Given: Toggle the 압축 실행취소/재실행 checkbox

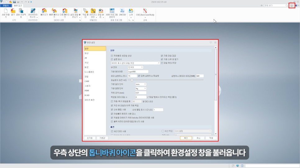Looking at the screenshot, I should (139, 76).
